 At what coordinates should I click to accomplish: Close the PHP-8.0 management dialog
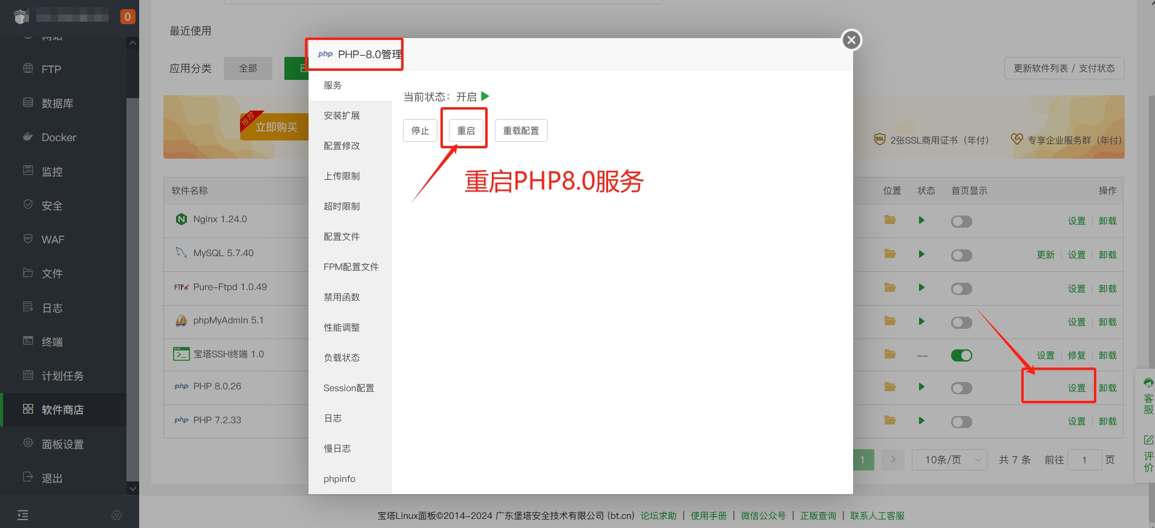click(851, 41)
